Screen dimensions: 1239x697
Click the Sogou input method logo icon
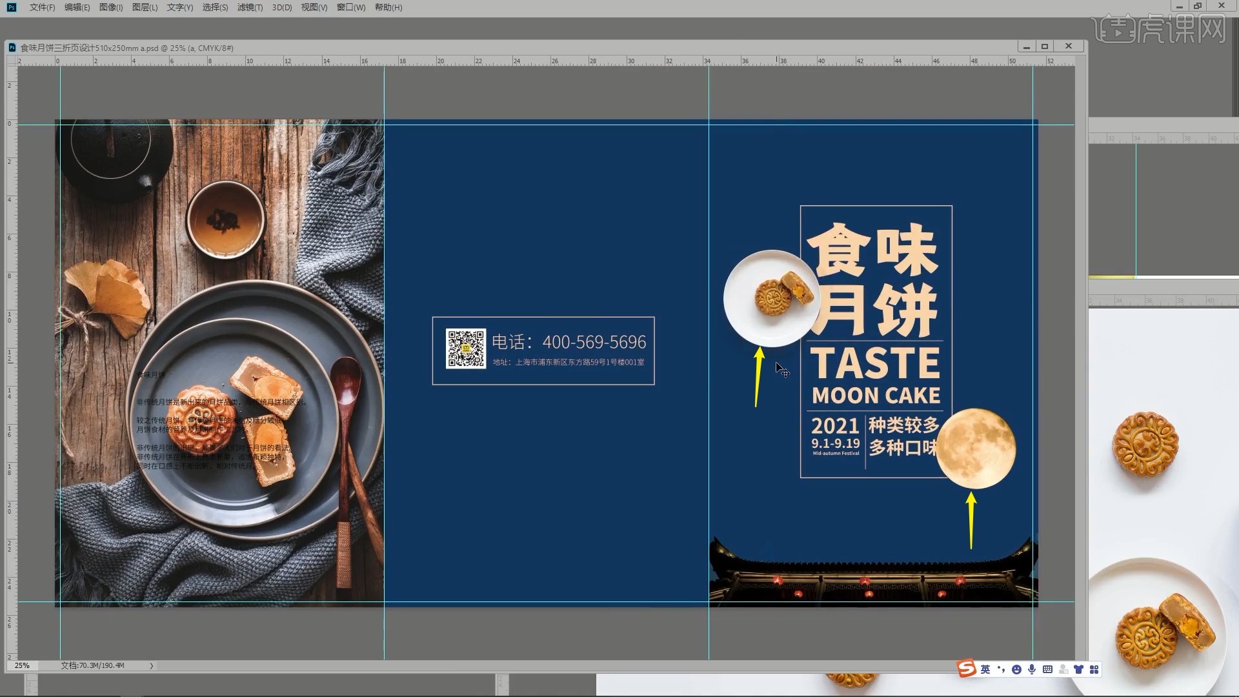966,669
